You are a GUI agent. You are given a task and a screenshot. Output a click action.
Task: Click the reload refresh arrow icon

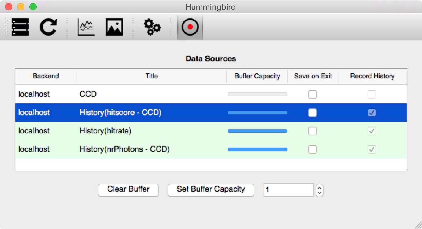(x=48, y=27)
